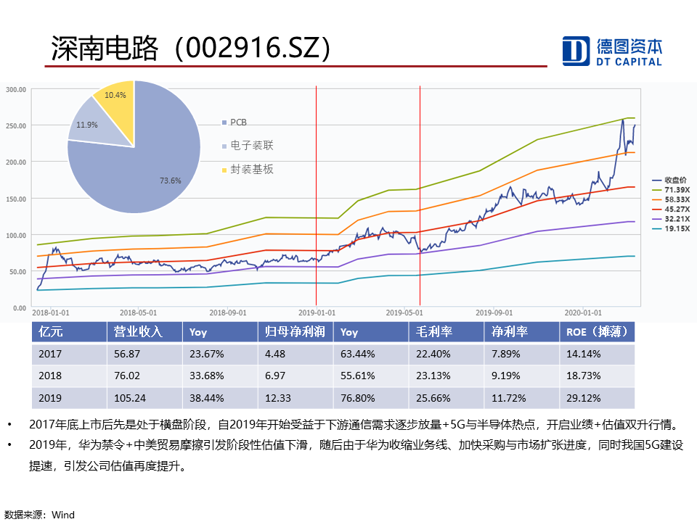
Task: Click the 56.87 revenue cell
Action: coord(145,354)
